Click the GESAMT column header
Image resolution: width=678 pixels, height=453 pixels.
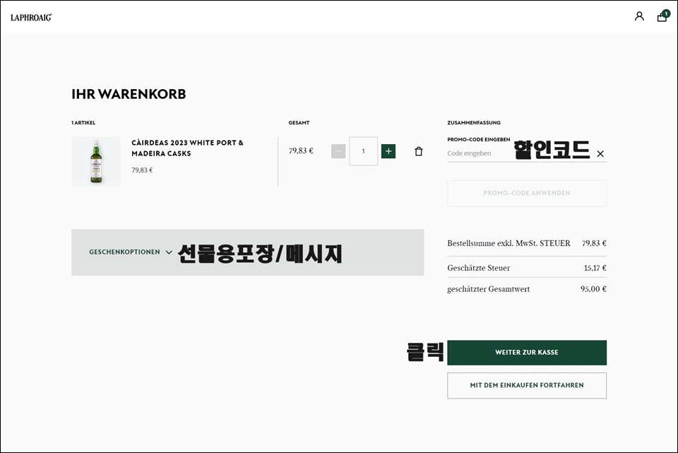tap(299, 123)
